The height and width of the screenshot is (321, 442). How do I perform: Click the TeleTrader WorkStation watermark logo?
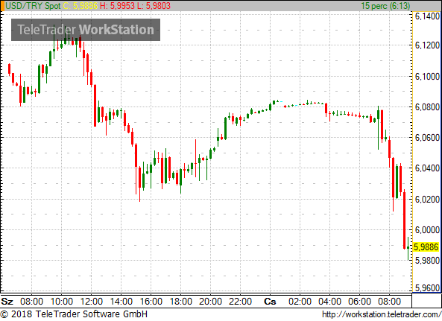86,30
